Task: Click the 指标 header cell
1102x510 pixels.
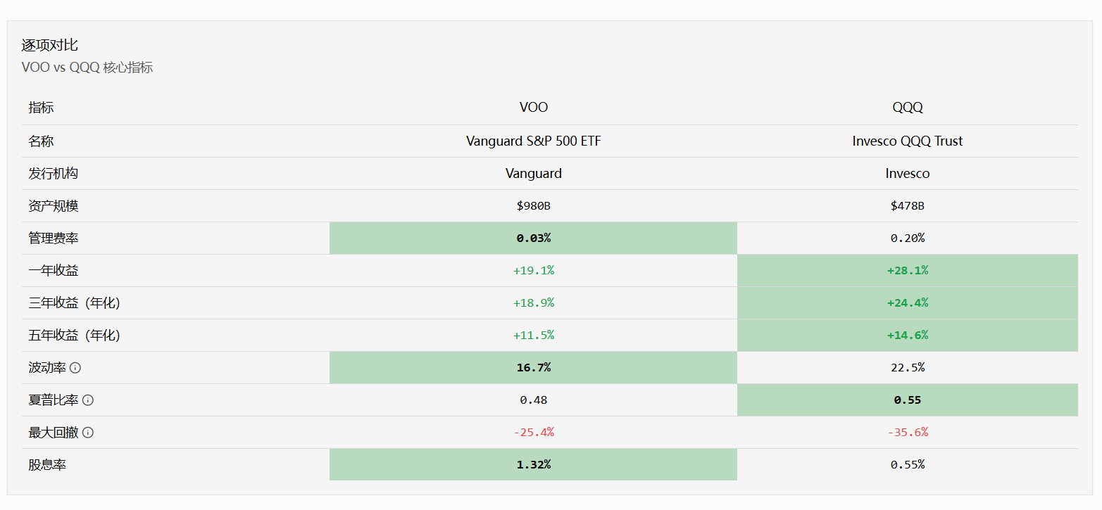Action: [41, 108]
